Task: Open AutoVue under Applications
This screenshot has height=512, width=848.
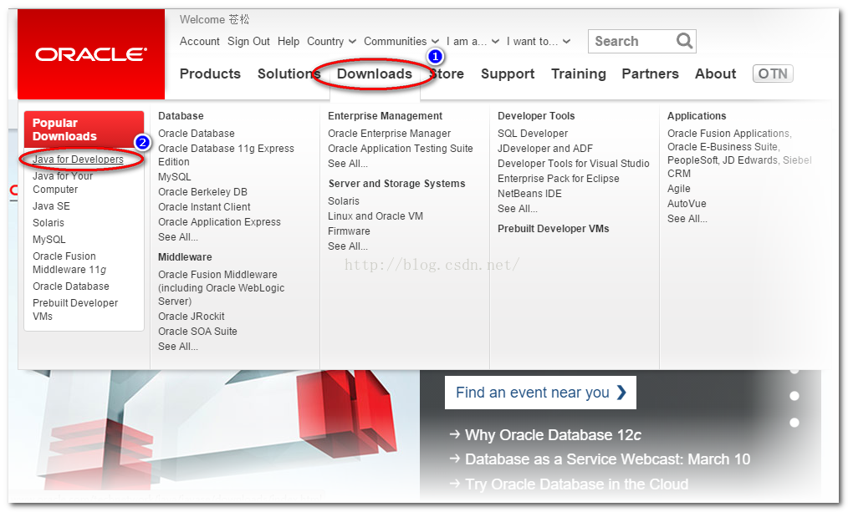Action: [x=687, y=204]
